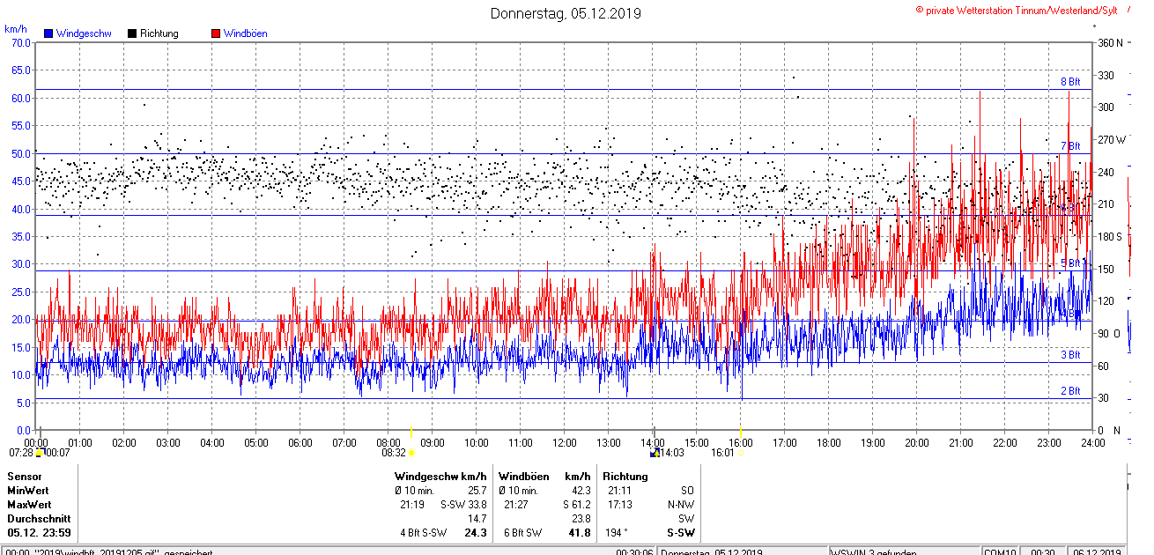The width and height of the screenshot is (1154, 555).
Task: Click the black Richtung legend color box
Action: [132, 33]
